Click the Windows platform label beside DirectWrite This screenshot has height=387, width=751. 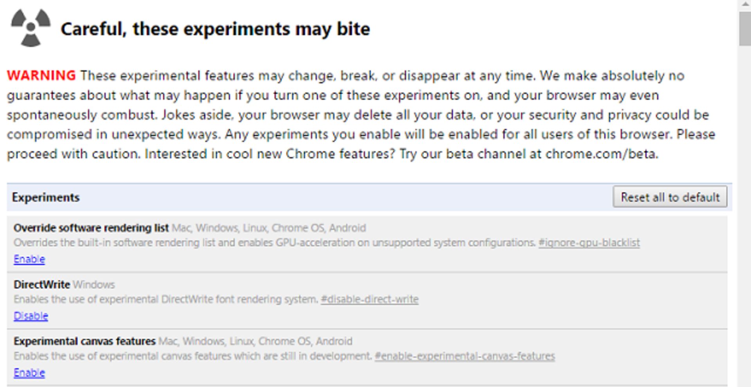tap(94, 285)
